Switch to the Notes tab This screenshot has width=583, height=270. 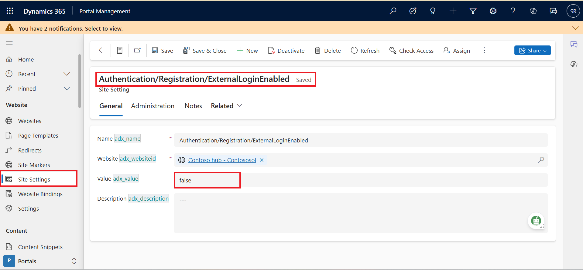pos(193,106)
